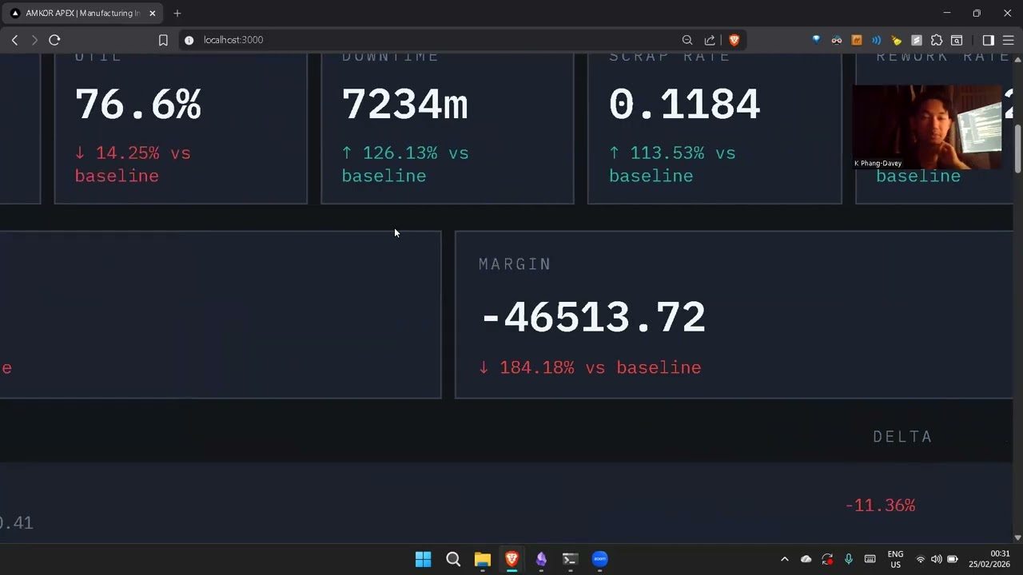
Task: Open the Extensions puzzle-piece menu
Action: (937, 40)
